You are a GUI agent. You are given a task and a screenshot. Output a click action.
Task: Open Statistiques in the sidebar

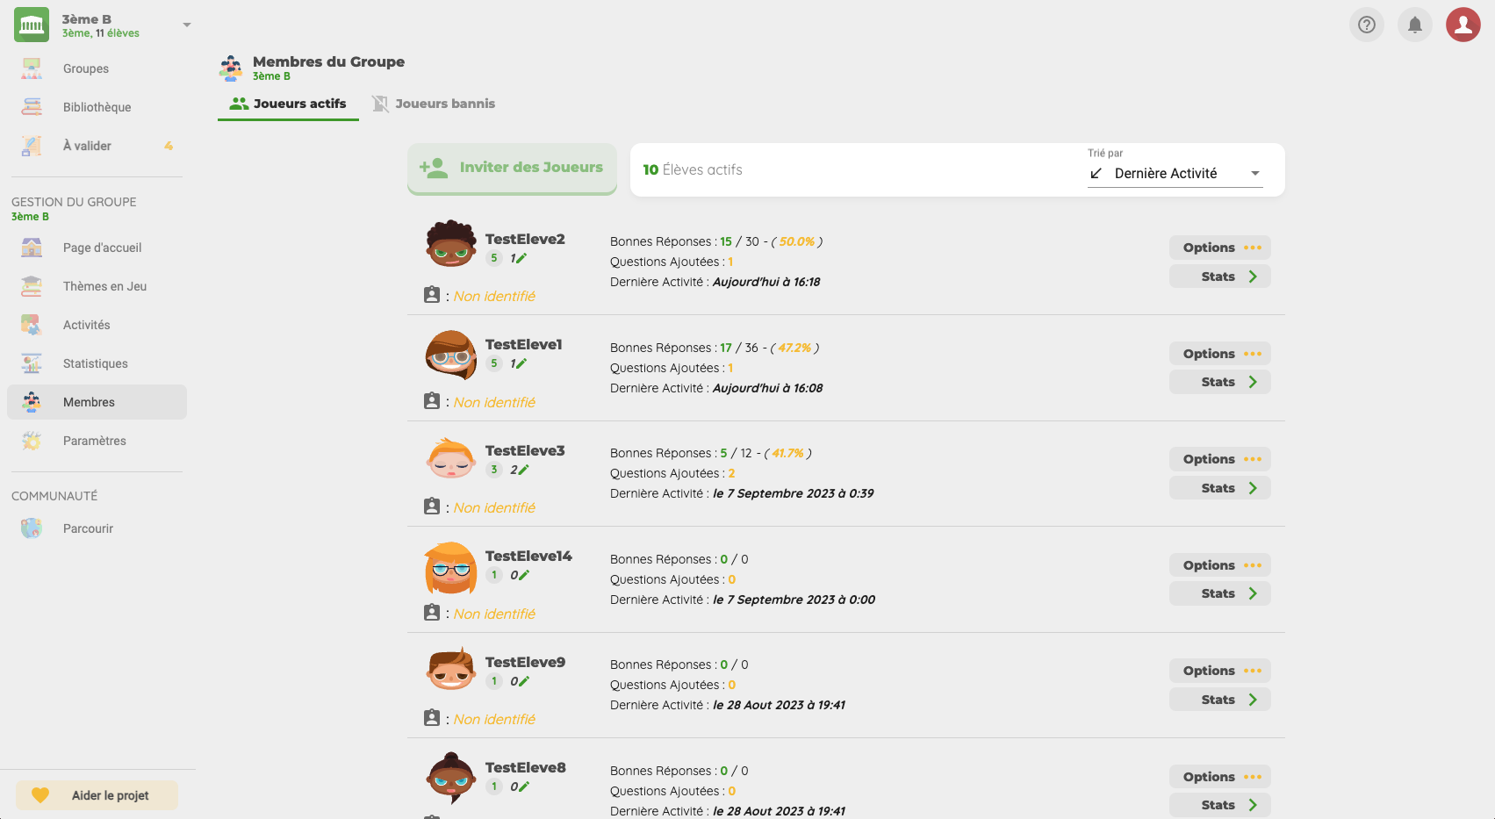tap(95, 363)
